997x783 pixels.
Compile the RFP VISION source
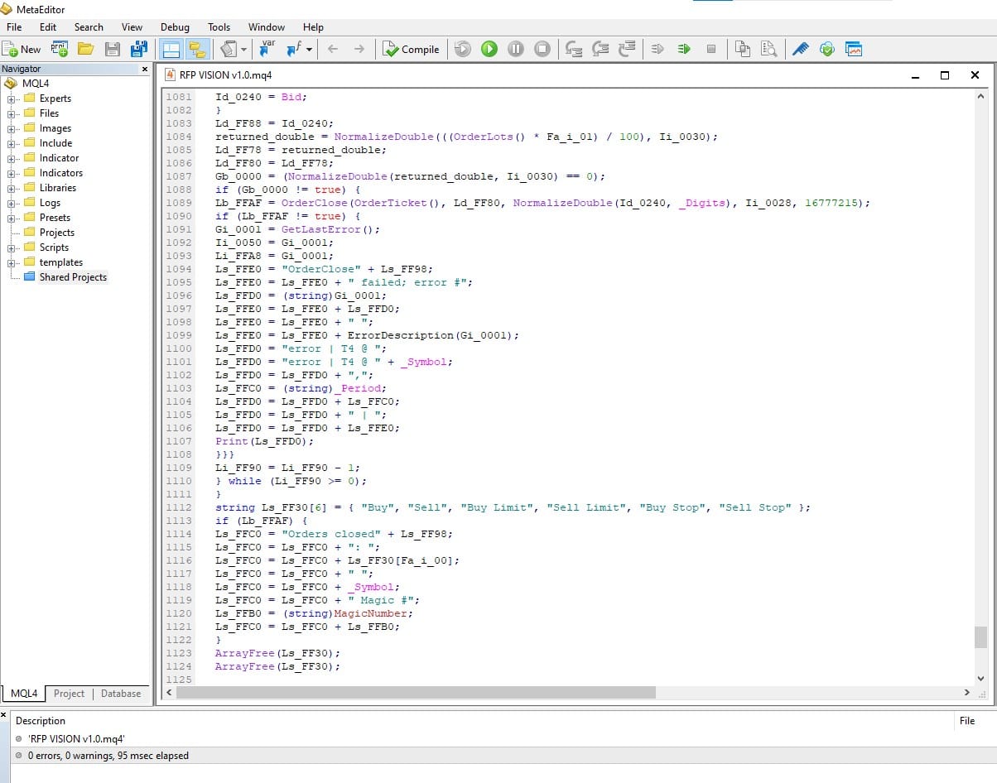[x=411, y=50]
